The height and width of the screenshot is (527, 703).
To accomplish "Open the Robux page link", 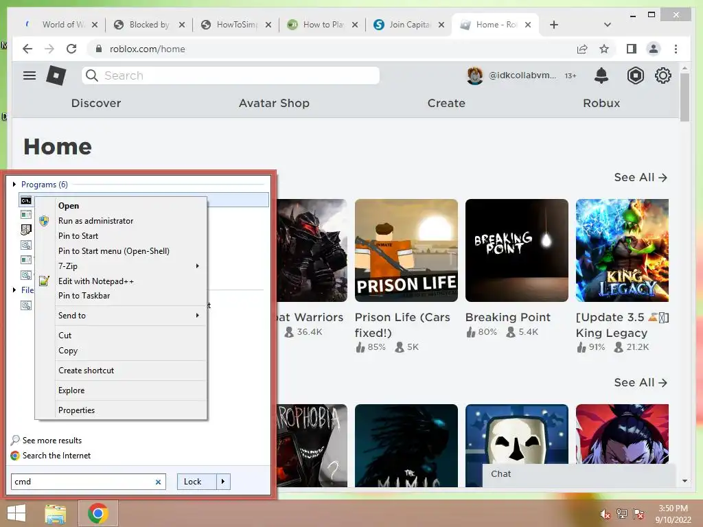I will tap(601, 103).
